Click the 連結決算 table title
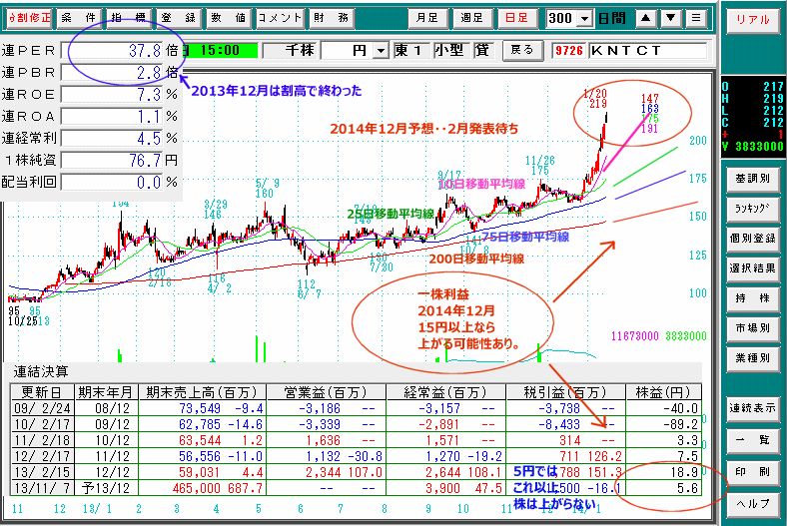 tap(41, 371)
